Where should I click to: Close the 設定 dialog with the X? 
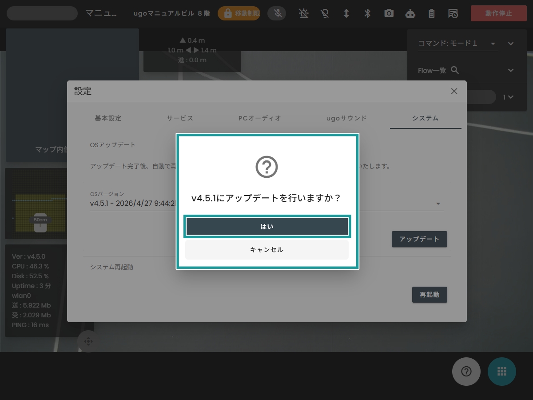point(454,91)
